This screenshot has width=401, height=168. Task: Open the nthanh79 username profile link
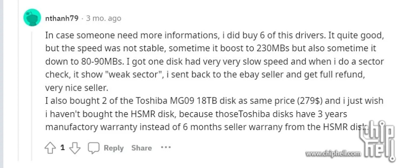click(x=61, y=18)
